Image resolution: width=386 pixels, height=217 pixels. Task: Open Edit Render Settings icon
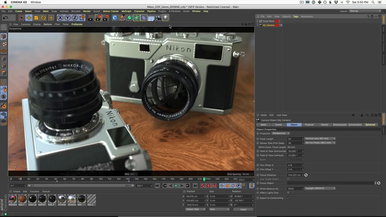[x=106, y=18]
